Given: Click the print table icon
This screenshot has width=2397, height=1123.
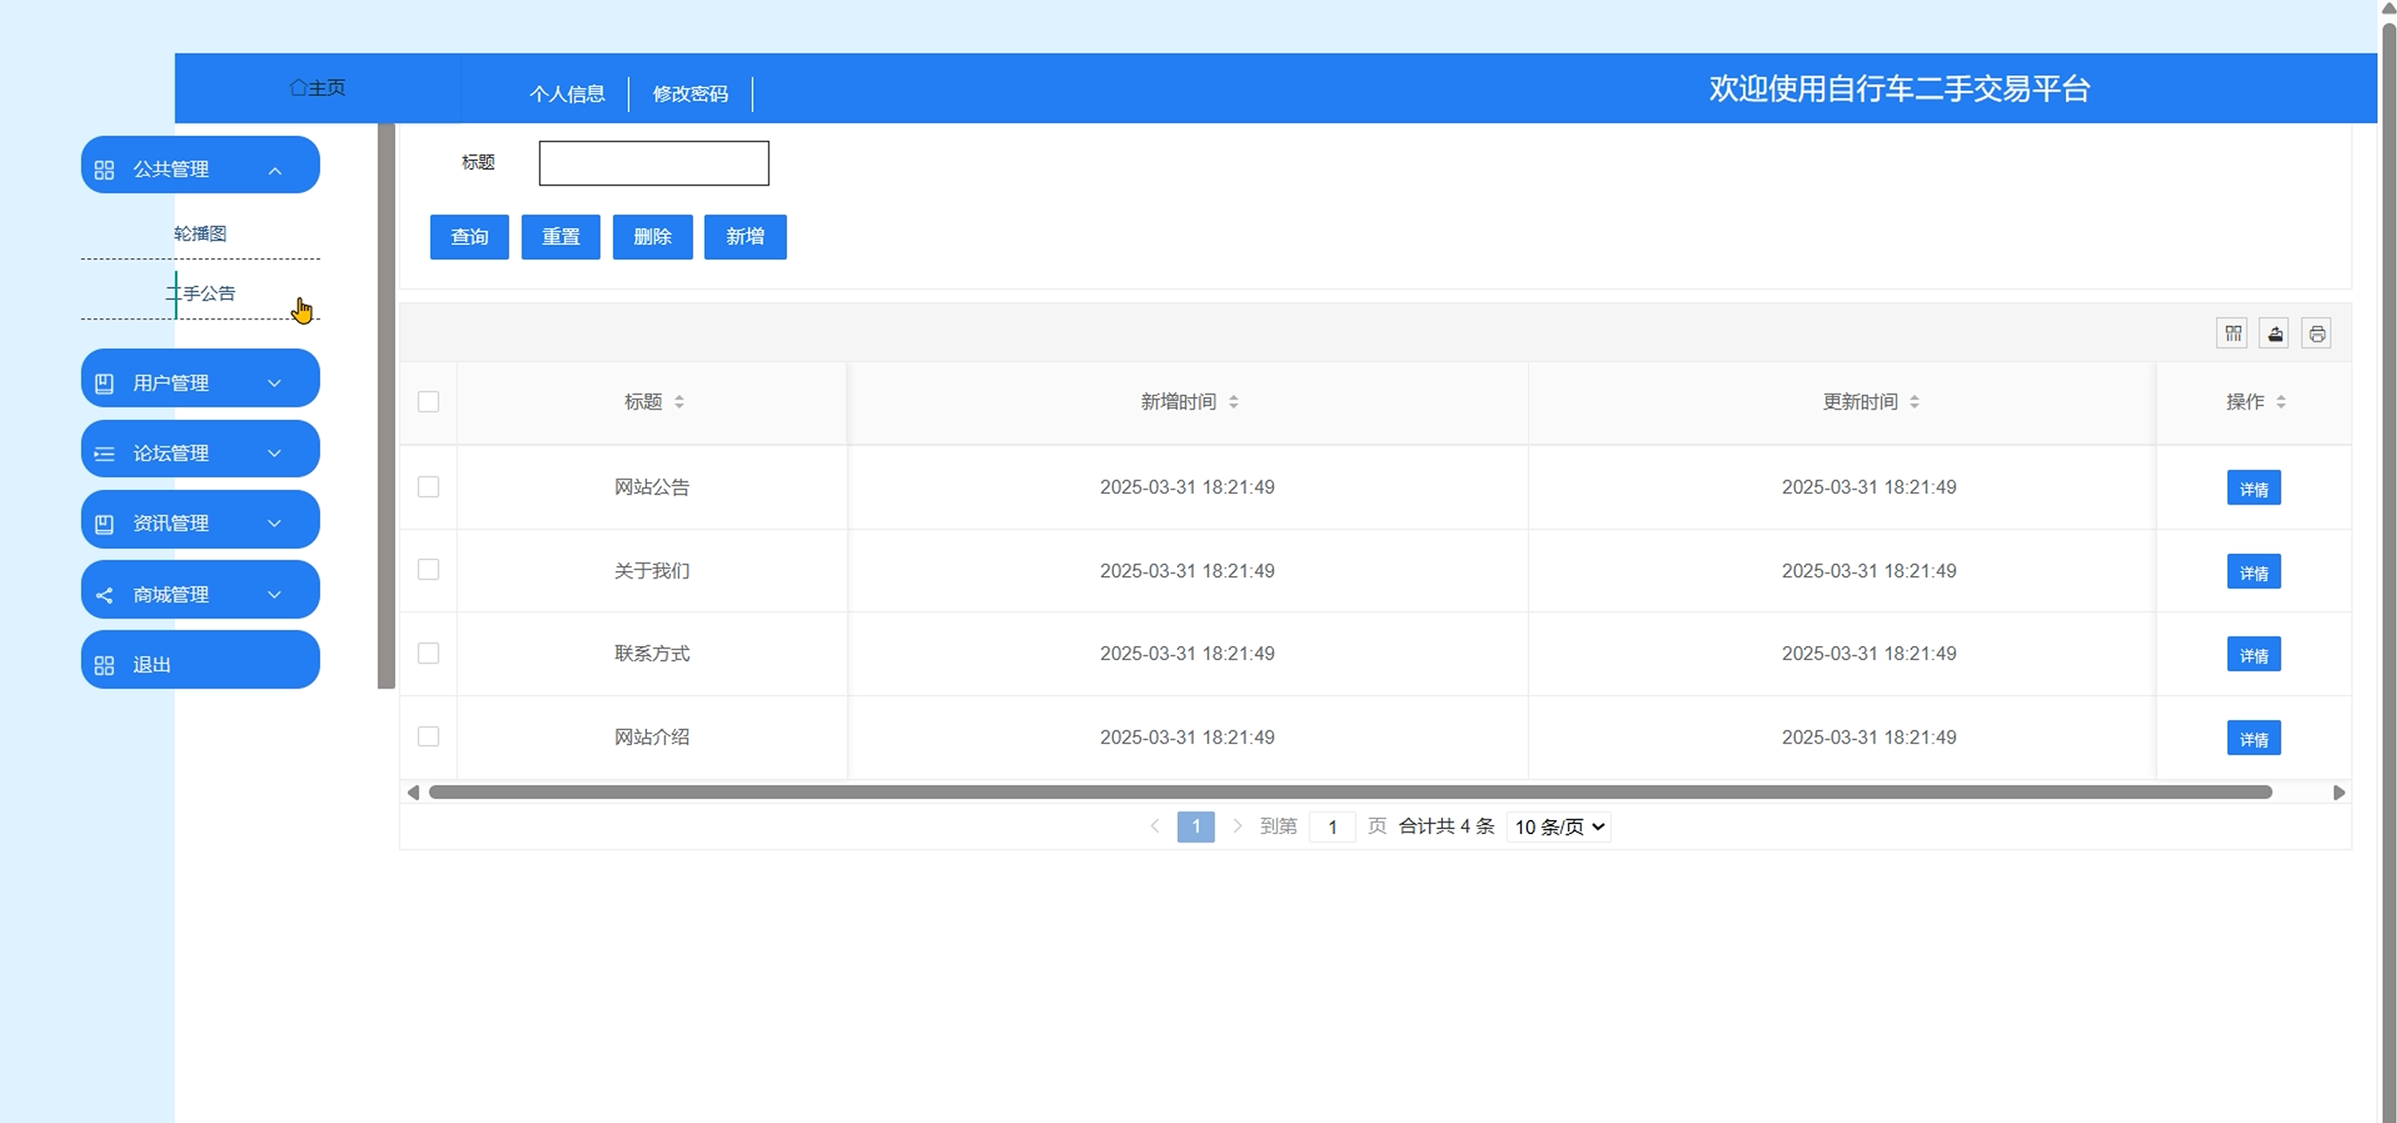Looking at the screenshot, I should (2316, 333).
